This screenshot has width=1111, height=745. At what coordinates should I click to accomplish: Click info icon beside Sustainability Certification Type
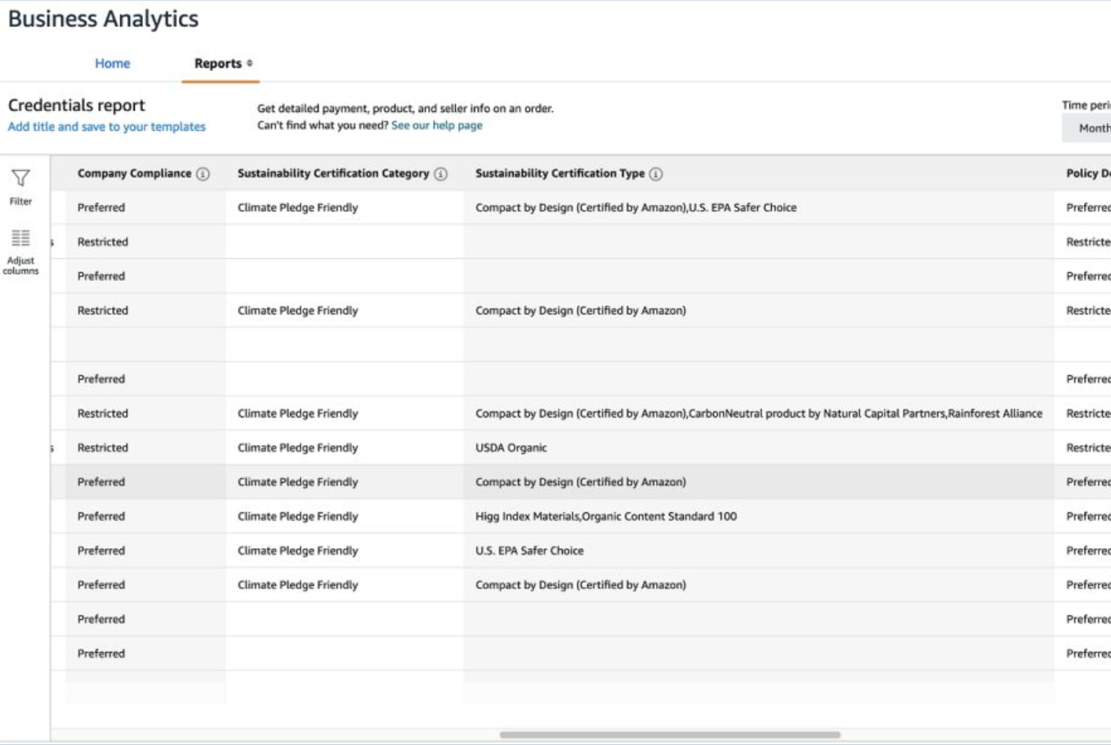[655, 174]
